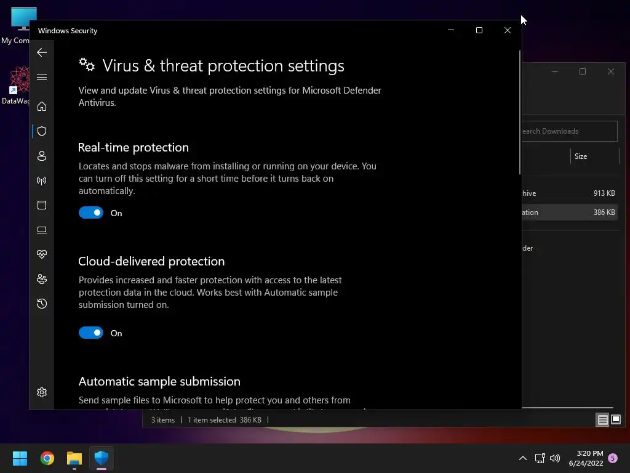Image resolution: width=630 pixels, height=473 pixels.
Task: Select DataWag desktop shortcut
Action: click(x=15, y=86)
